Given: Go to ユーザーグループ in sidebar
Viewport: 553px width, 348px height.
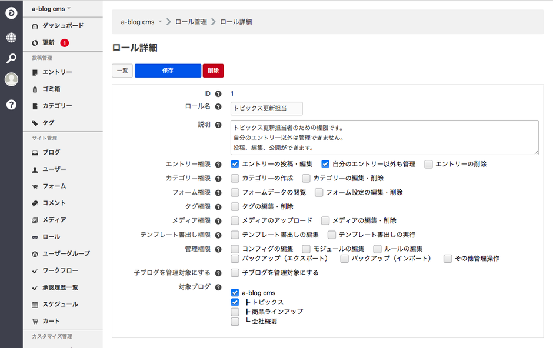Looking at the screenshot, I should [66, 253].
